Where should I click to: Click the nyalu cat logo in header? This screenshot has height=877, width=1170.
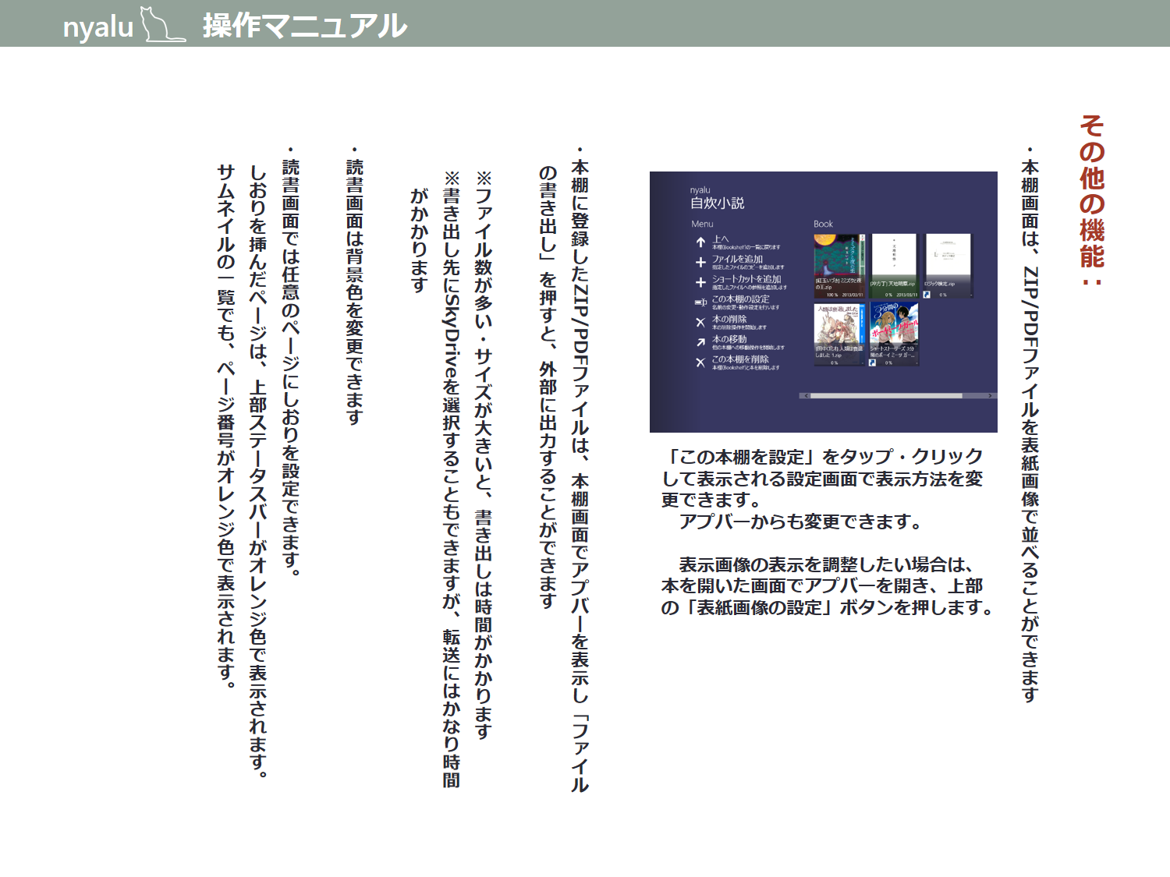click(x=162, y=24)
